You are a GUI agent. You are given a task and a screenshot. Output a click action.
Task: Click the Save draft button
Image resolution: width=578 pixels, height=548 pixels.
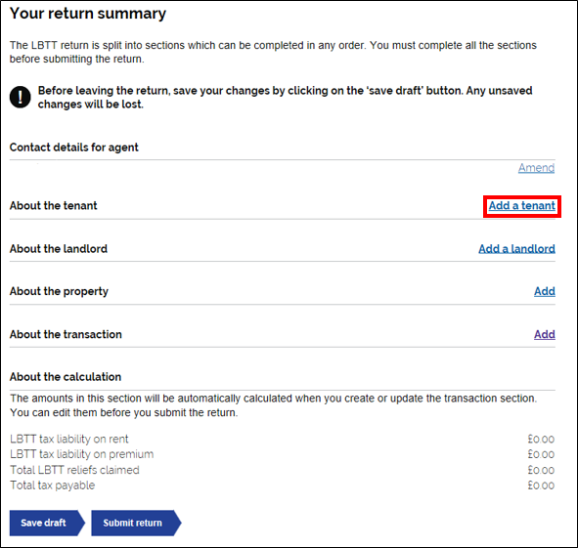tap(47, 523)
